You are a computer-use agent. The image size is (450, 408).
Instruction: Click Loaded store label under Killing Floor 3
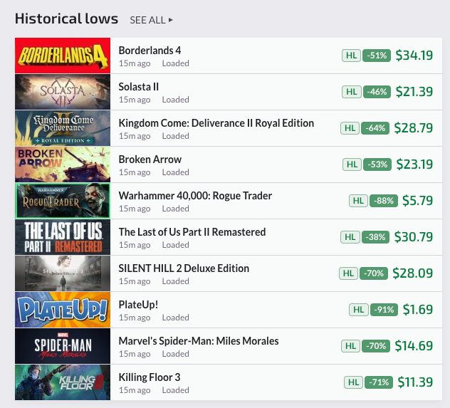click(x=175, y=390)
